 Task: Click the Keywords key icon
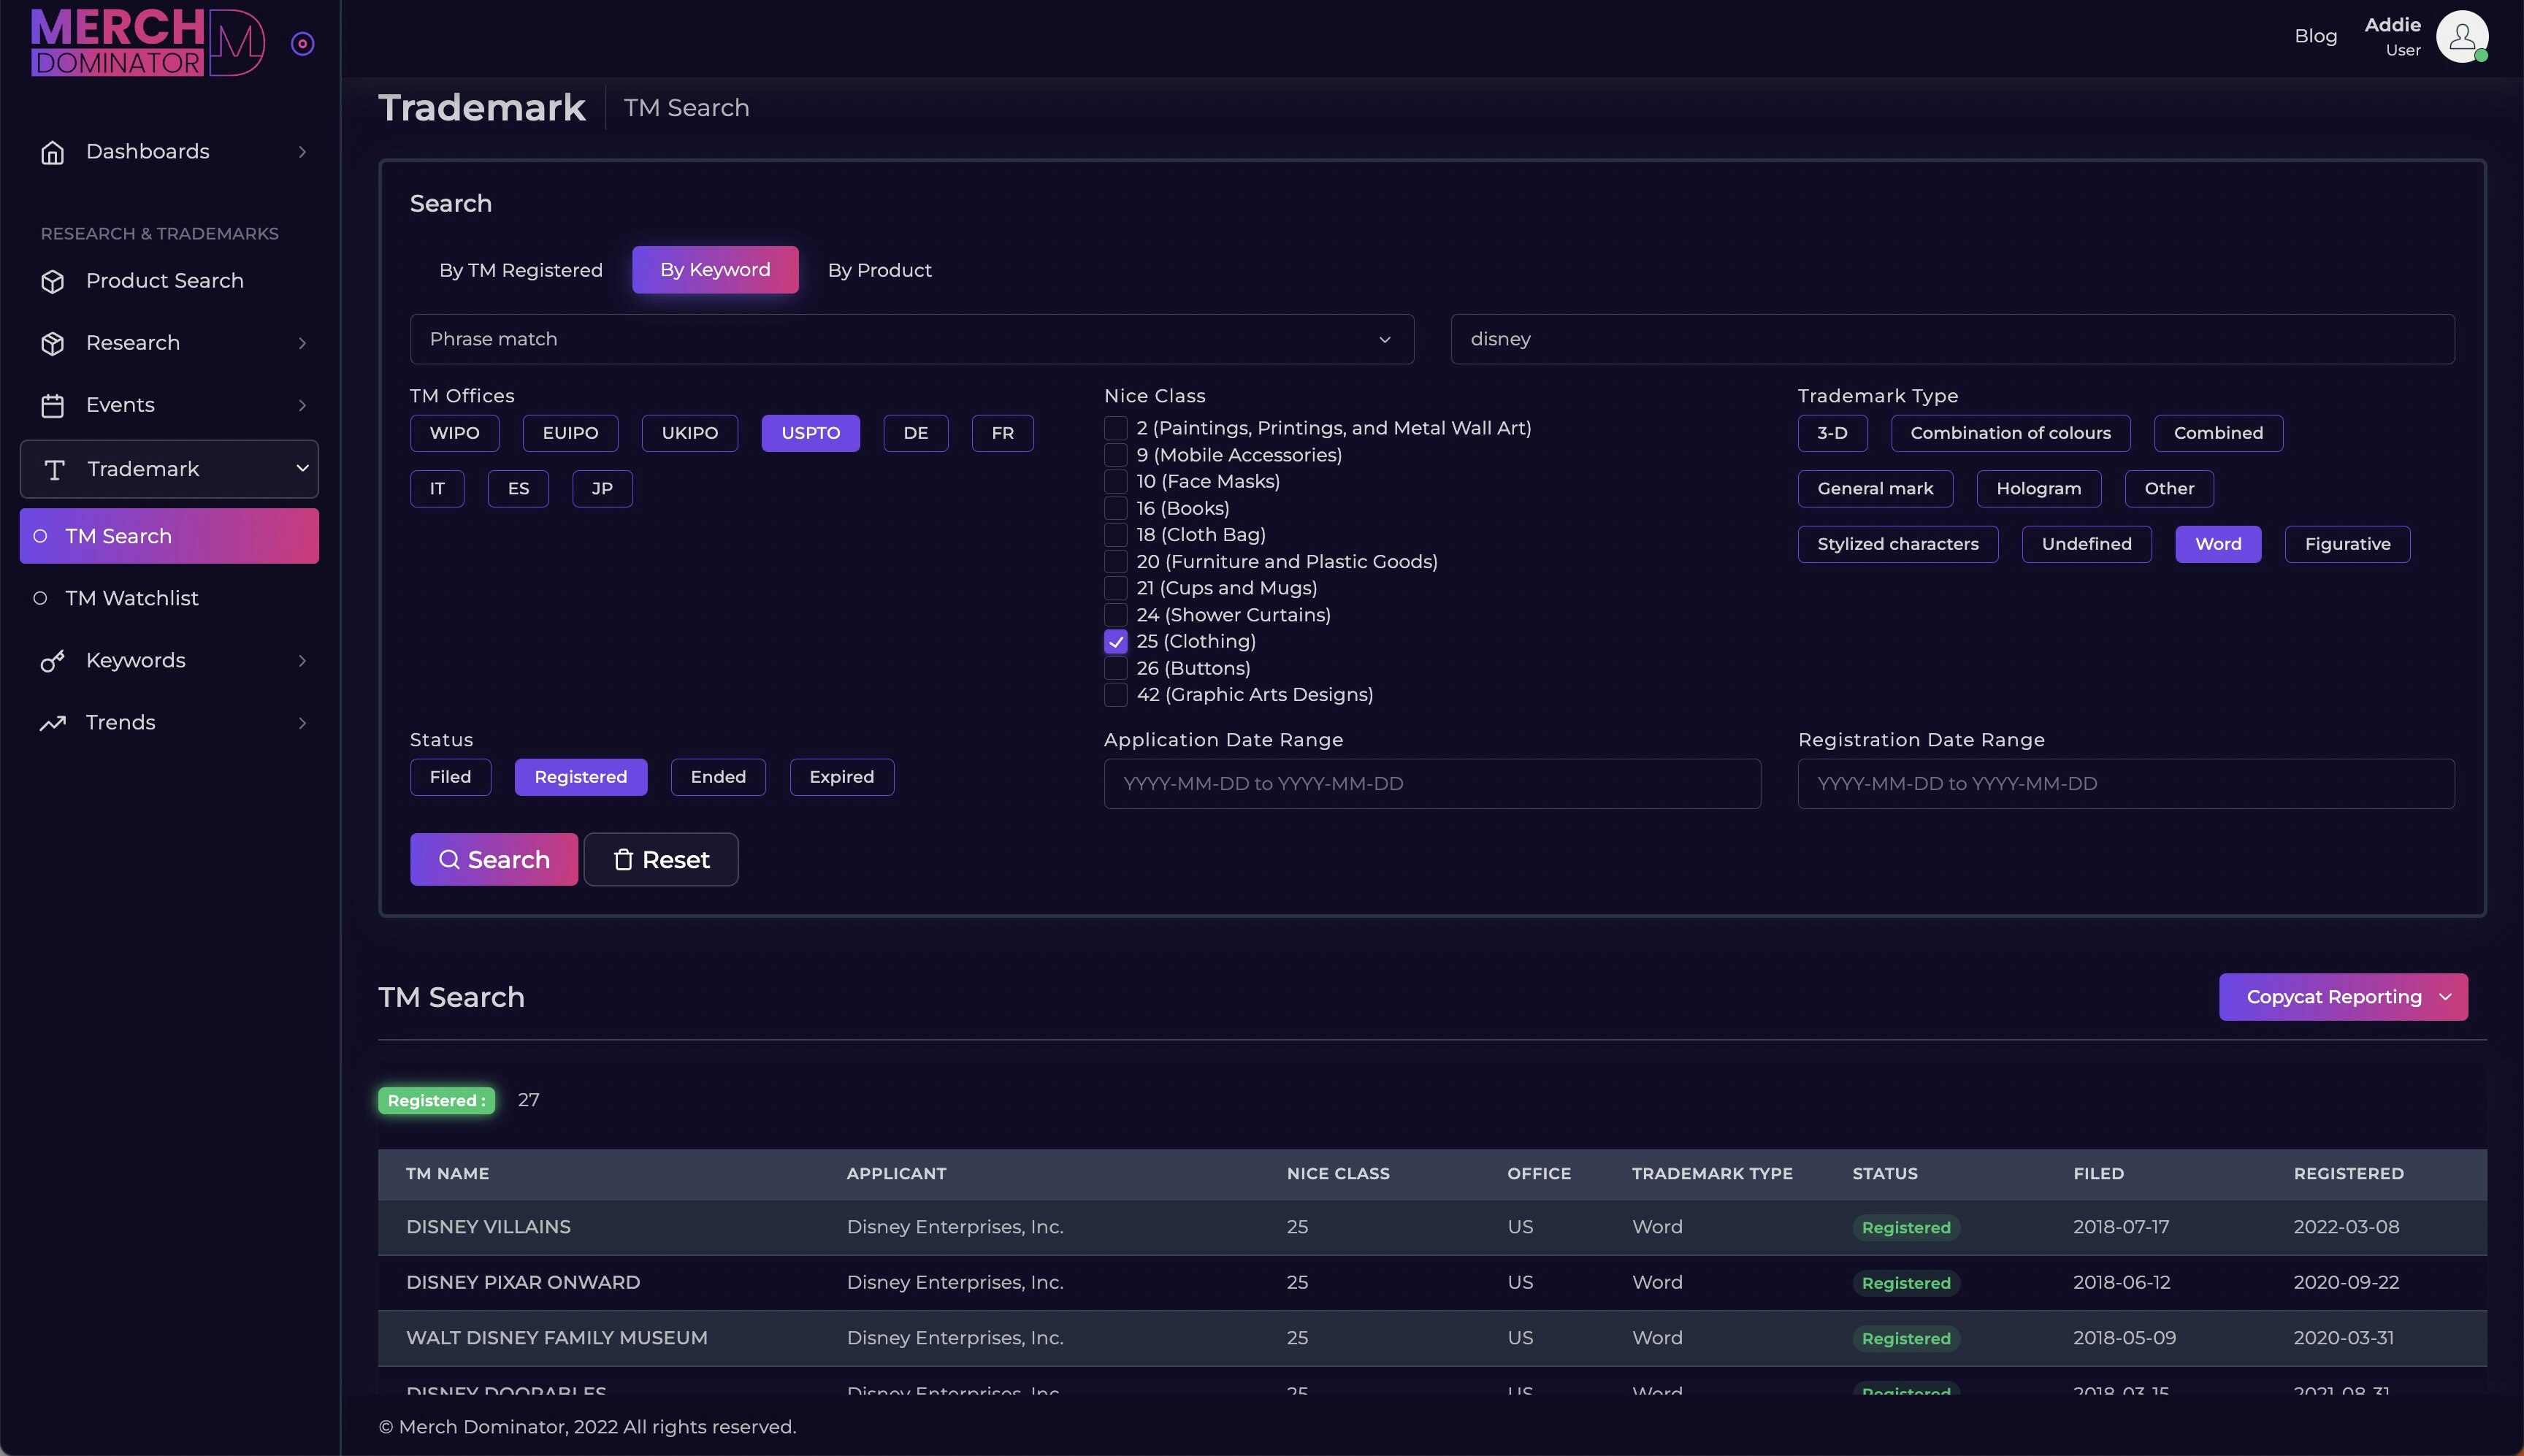pyautogui.click(x=53, y=661)
